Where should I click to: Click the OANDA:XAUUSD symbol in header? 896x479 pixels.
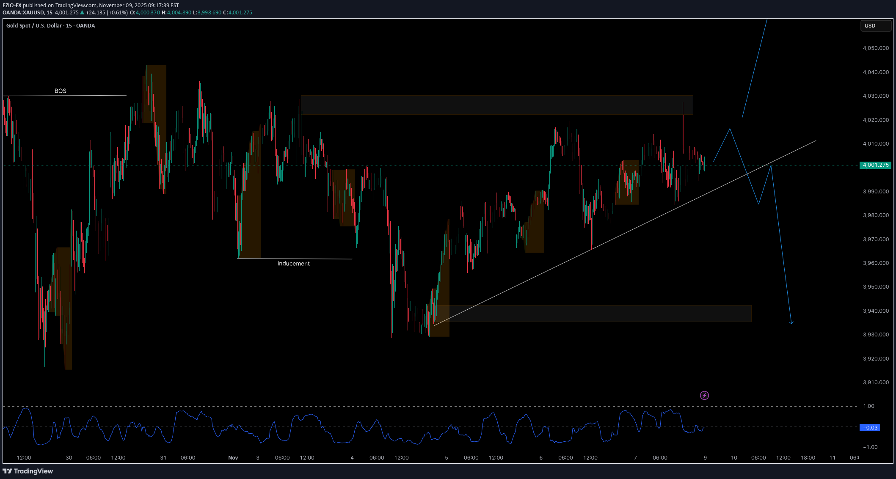[23, 13]
